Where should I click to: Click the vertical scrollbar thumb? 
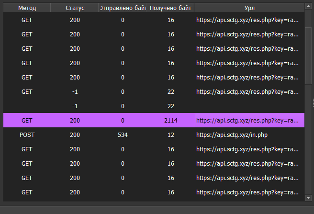point(309,55)
